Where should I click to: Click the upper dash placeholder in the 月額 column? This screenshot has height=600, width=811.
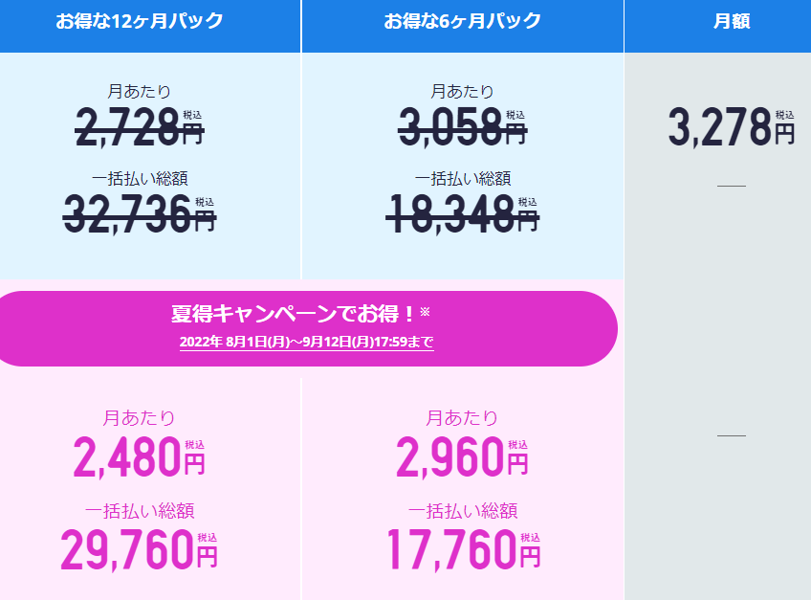coord(732,186)
